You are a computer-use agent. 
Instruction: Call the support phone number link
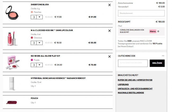[x=135, y=80]
